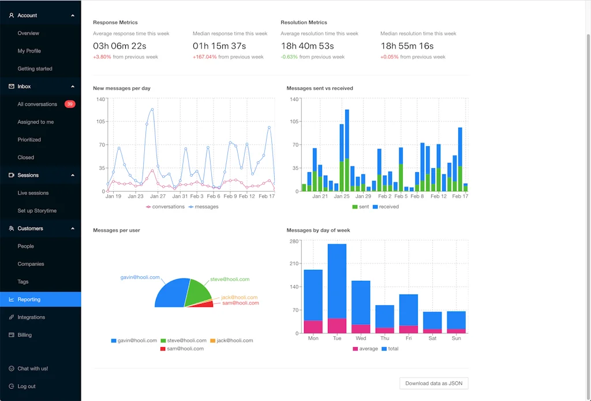Click the Account person icon in sidebar
Image resolution: width=591 pixels, height=401 pixels.
[x=12, y=16]
